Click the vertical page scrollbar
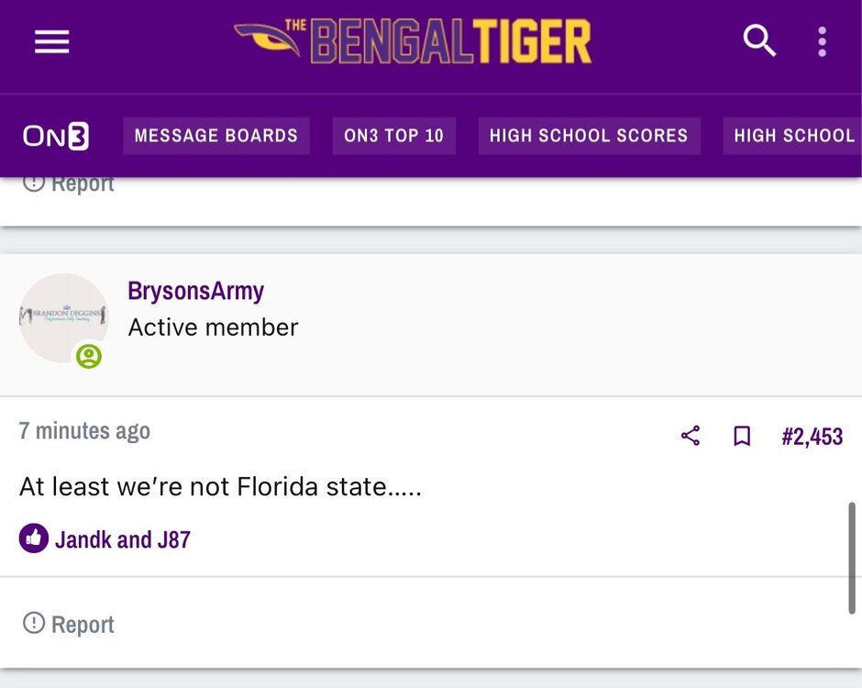 [852, 558]
